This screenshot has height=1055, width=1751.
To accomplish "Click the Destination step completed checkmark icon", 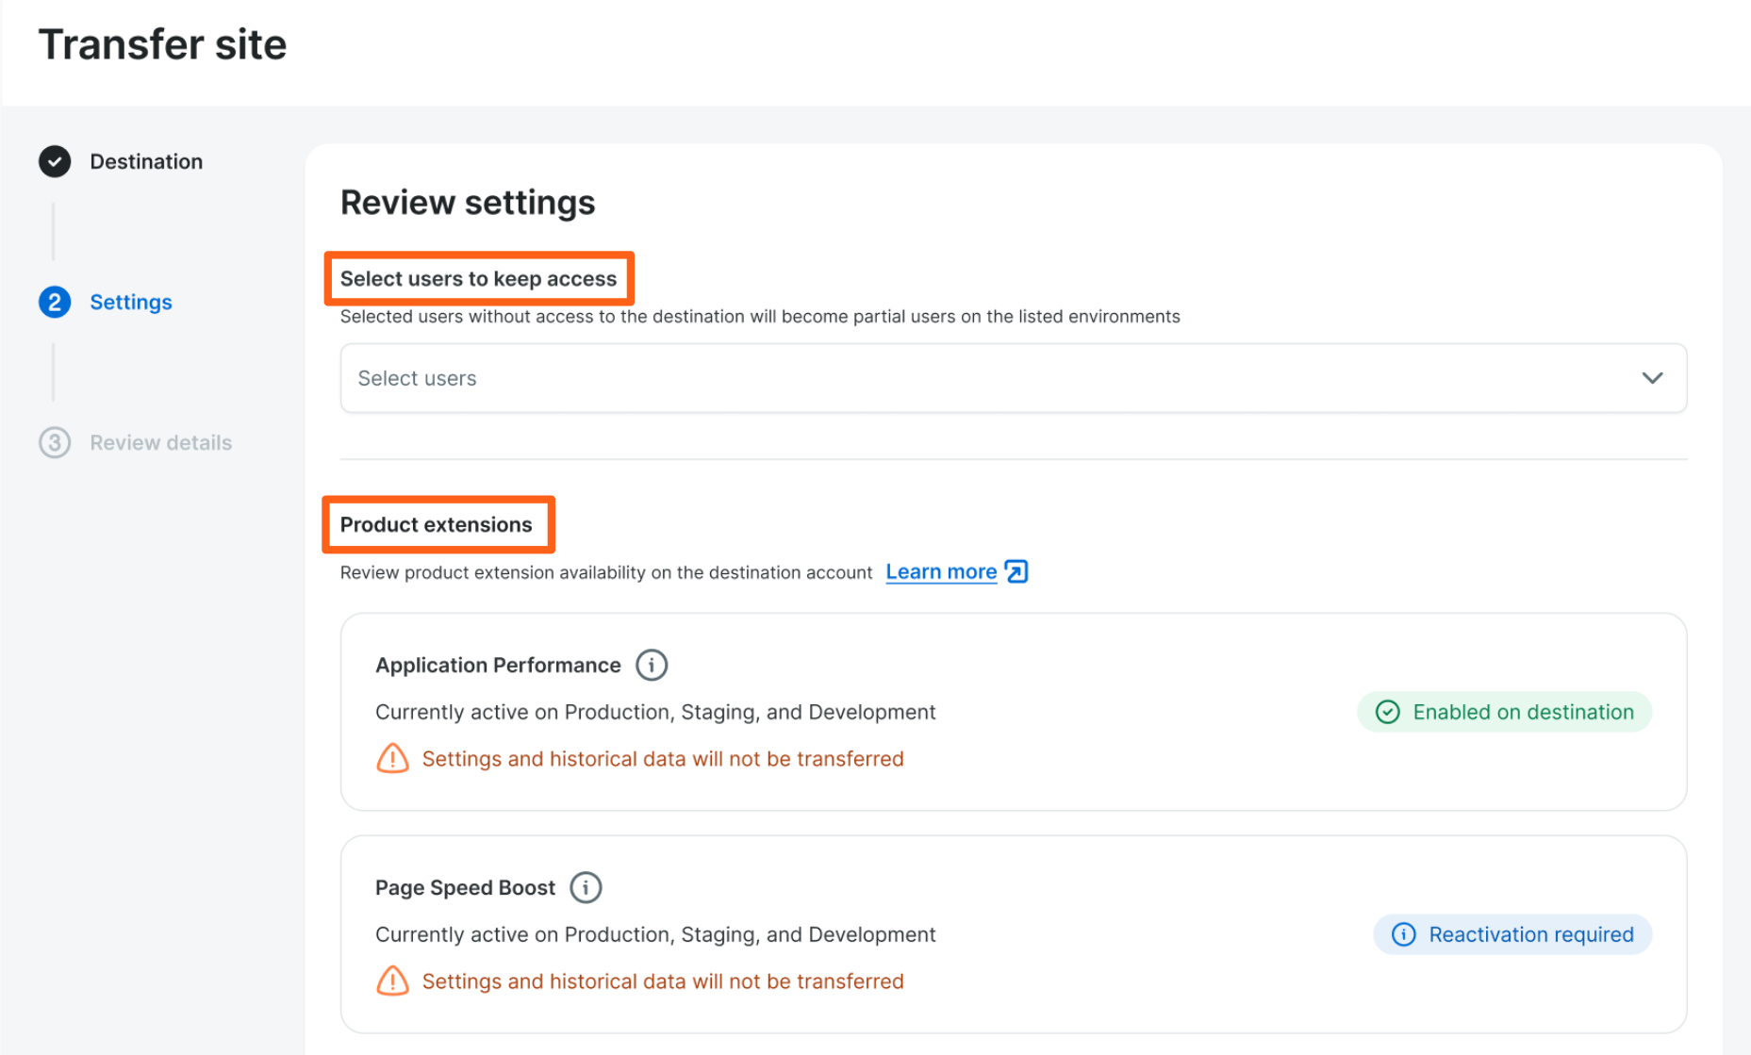I will [x=55, y=162].
